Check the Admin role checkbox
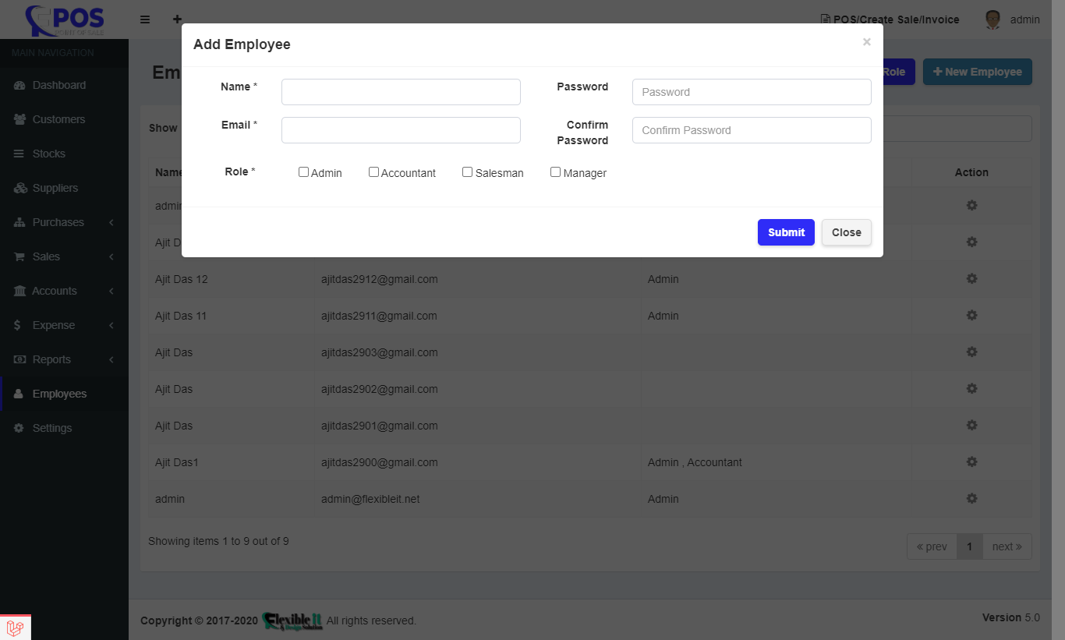The height and width of the screenshot is (640, 1065). (x=303, y=171)
